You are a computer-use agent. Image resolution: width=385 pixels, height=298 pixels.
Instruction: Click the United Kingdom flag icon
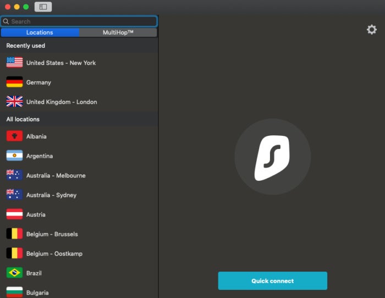(14, 101)
